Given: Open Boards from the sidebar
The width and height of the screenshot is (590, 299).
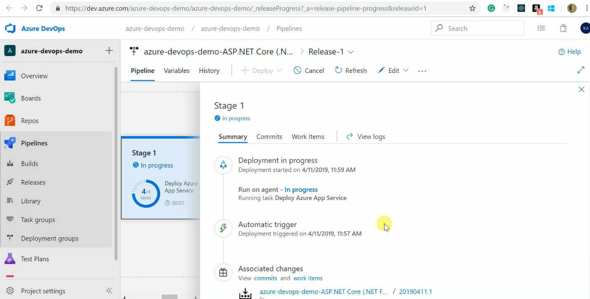Looking at the screenshot, I should 31,98.
